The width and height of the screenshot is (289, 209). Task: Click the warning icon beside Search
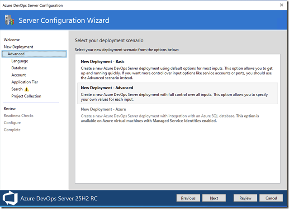[x=27, y=89]
